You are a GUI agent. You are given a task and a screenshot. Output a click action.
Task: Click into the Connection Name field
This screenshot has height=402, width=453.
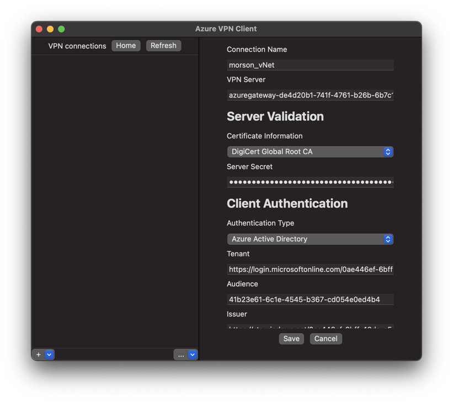(310, 65)
